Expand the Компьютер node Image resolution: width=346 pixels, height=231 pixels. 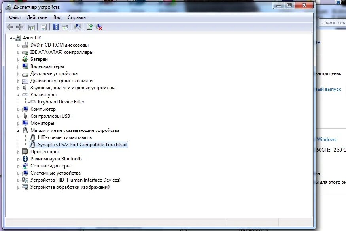(18, 109)
